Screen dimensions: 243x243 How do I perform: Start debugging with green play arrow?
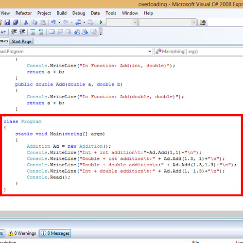pyautogui.click(x=101, y=22)
